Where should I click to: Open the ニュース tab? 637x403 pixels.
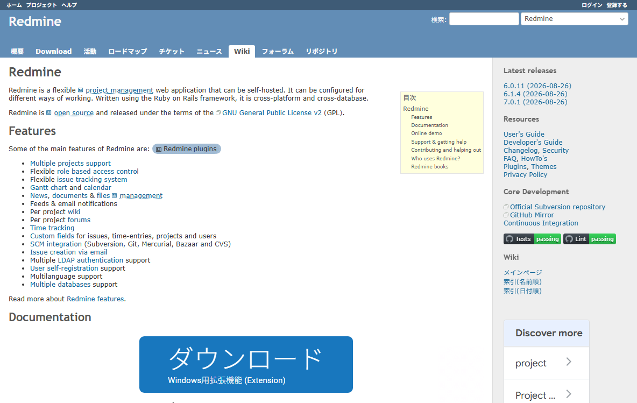[209, 51]
